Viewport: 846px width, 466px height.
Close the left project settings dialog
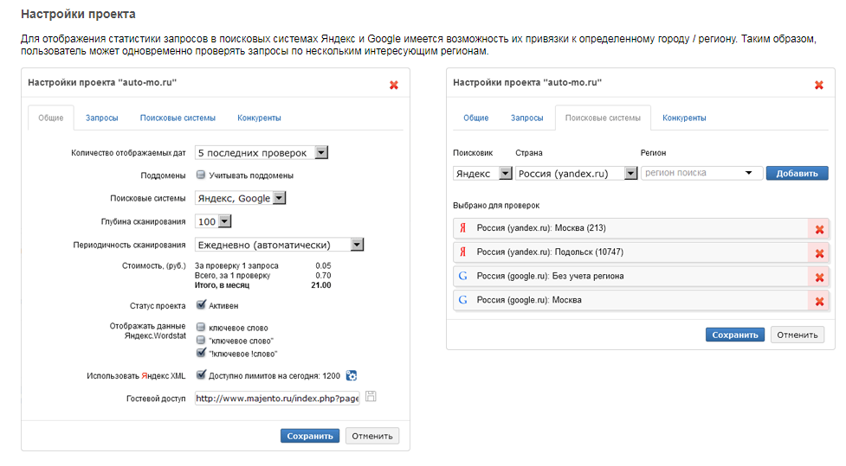(x=394, y=85)
